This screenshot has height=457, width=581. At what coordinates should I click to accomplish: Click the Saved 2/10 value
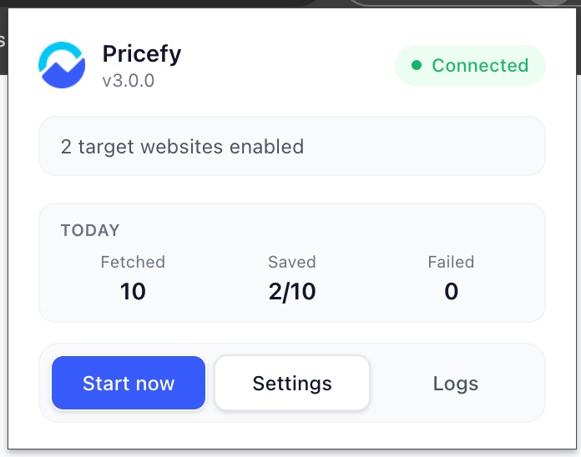click(x=292, y=292)
